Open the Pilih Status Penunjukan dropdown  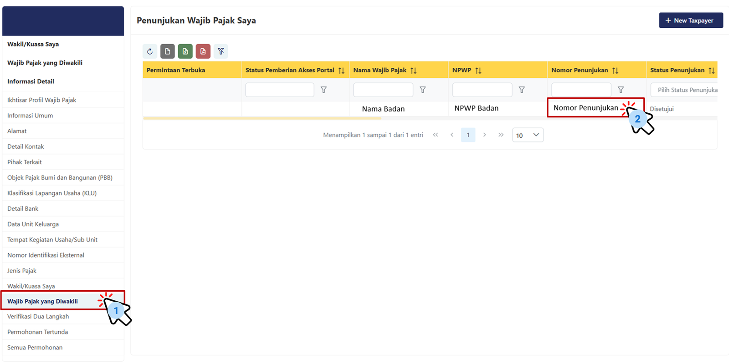click(x=685, y=90)
